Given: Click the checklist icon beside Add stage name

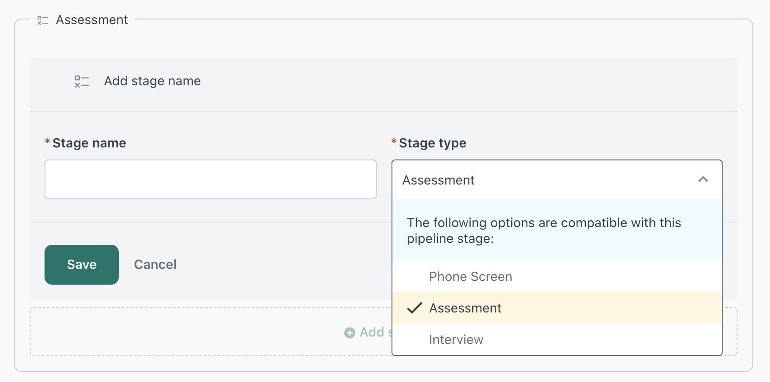Looking at the screenshot, I should pos(82,82).
